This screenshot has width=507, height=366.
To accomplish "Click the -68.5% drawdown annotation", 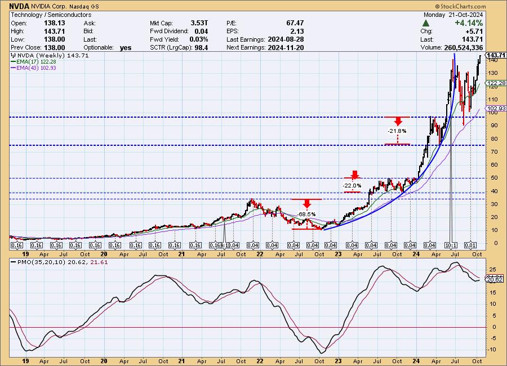I will click(x=306, y=214).
